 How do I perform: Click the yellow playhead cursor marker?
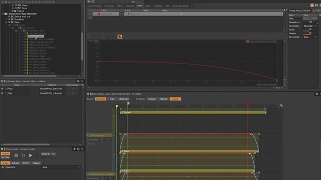(x=117, y=106)
